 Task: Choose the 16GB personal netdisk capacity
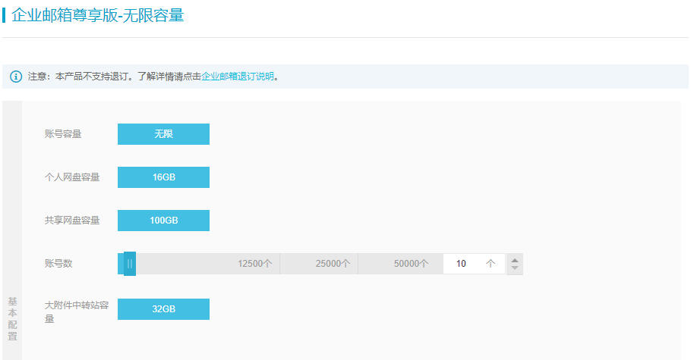[x=163, y=177]
